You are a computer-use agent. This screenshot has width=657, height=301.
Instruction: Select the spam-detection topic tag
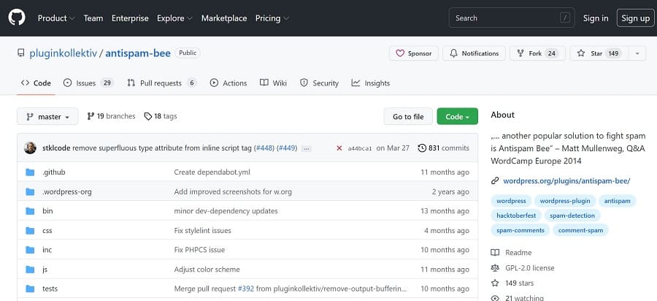click(x=572, y=216)
